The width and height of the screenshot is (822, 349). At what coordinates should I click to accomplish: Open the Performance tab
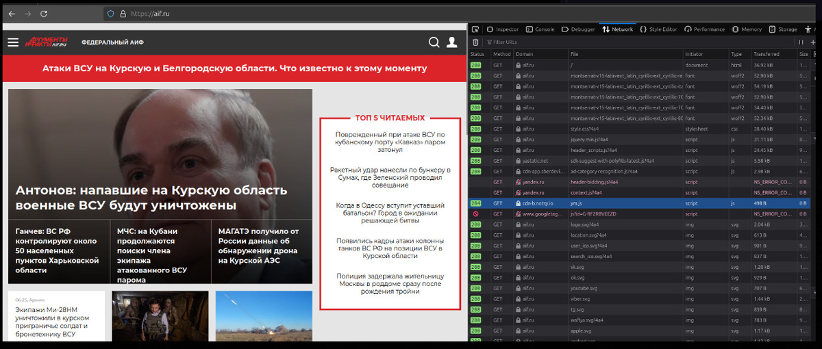click(x=704, y=29)
